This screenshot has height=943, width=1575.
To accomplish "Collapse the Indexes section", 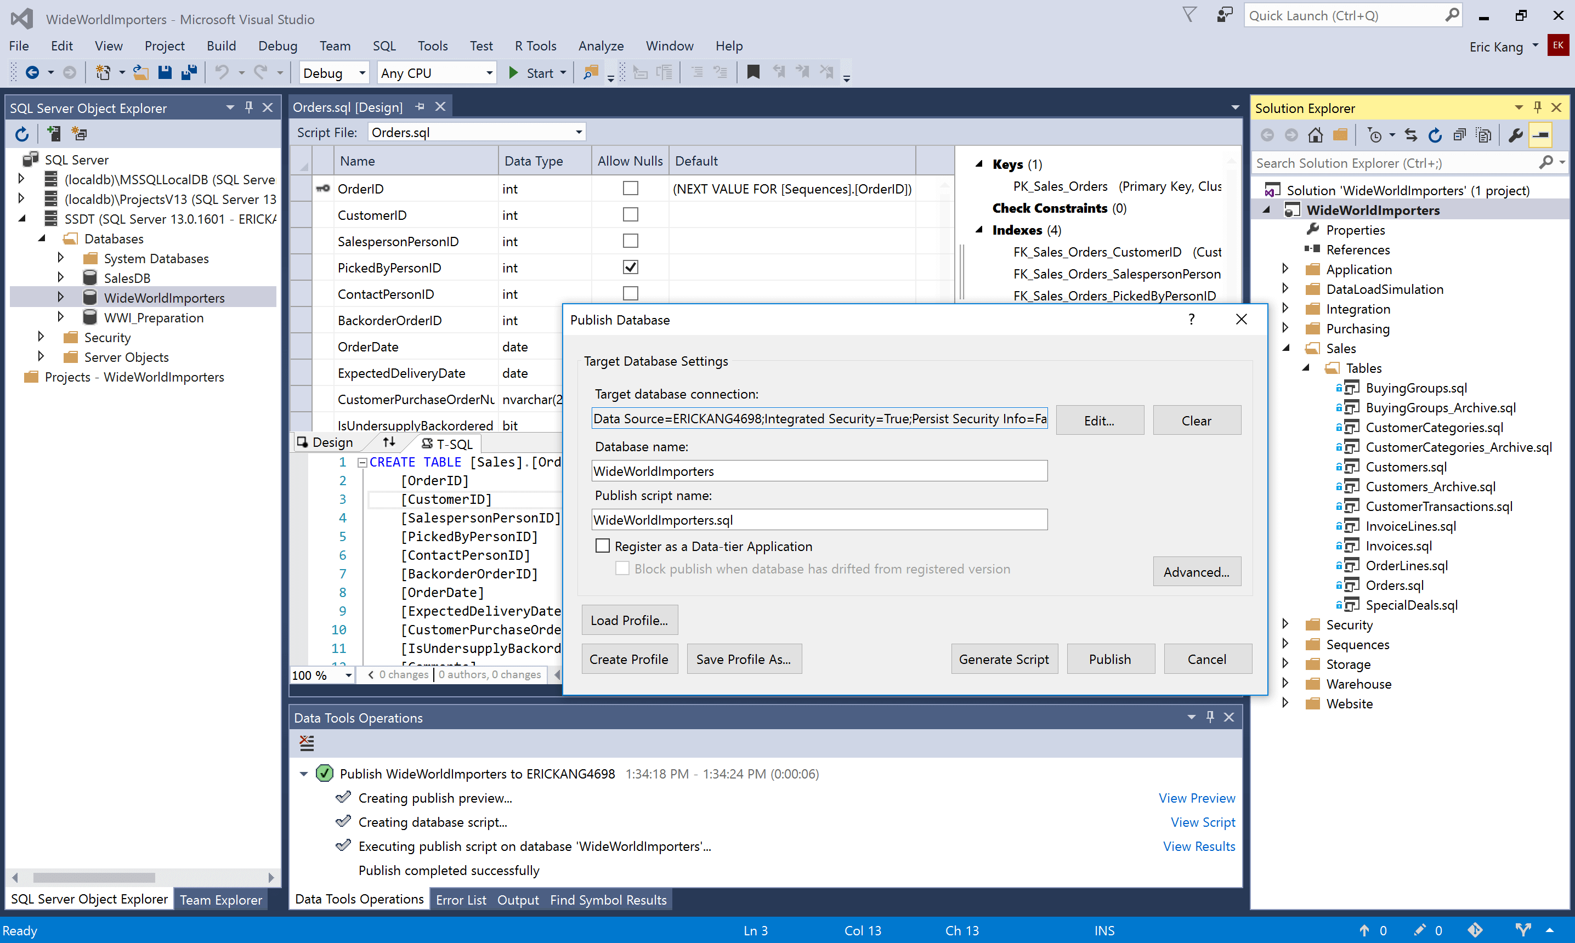I will 979,229.
